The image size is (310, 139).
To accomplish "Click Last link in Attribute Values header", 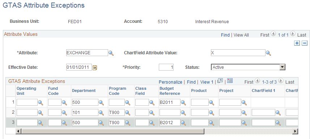I will click(302, 35).
